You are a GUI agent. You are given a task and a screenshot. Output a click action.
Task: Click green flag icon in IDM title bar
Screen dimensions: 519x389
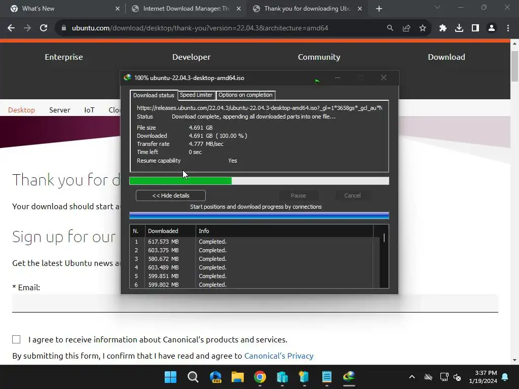[x=317, y=81]
